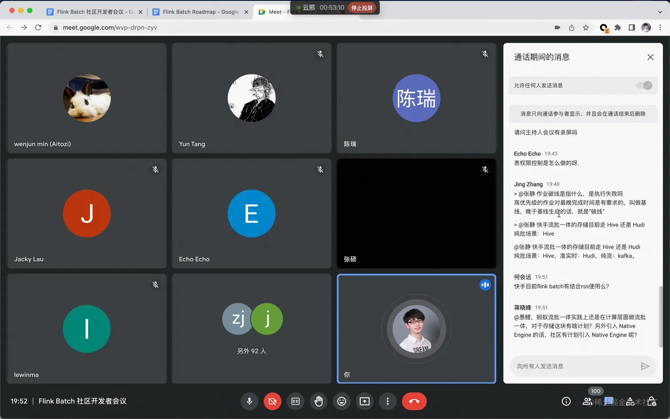Click Echo Echo chat message 表权限控制
The image size is (670, 419).
coord(546,163)
